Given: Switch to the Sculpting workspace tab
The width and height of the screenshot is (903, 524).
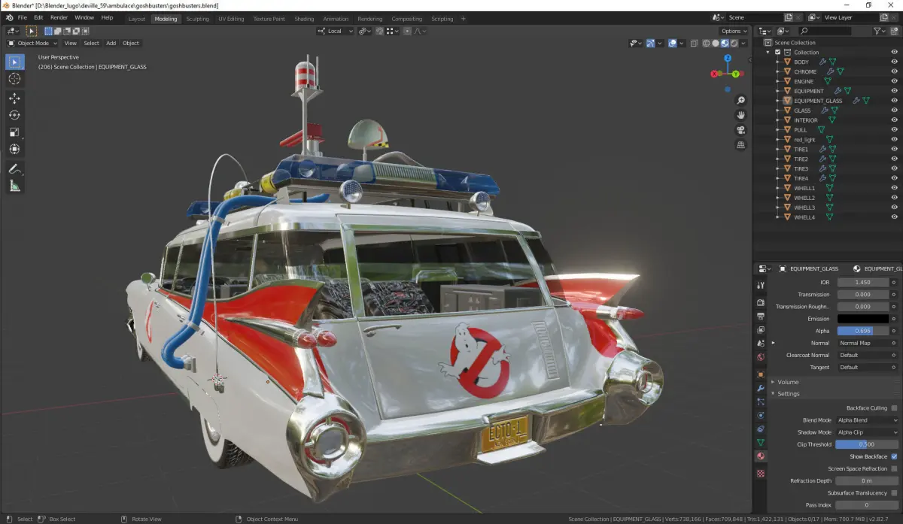Looking at the screenshot, I should 198,19.
